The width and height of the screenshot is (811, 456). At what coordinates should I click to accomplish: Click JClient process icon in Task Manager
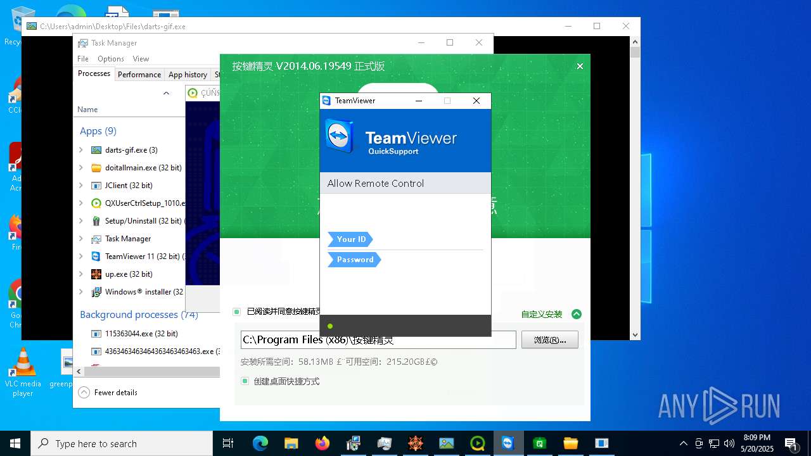96,186
